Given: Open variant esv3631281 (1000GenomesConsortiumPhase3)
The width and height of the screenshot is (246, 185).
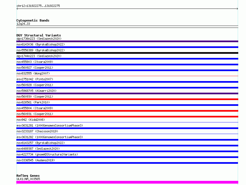Looking at the screenshot, I should [x=50, y=125].
